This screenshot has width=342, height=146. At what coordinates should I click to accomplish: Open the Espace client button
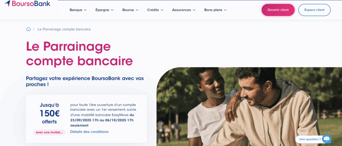[314, 10]
